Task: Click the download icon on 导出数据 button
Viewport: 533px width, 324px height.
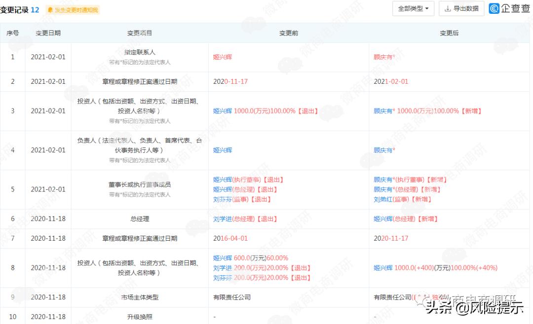Action: click(x=449, y=8)
